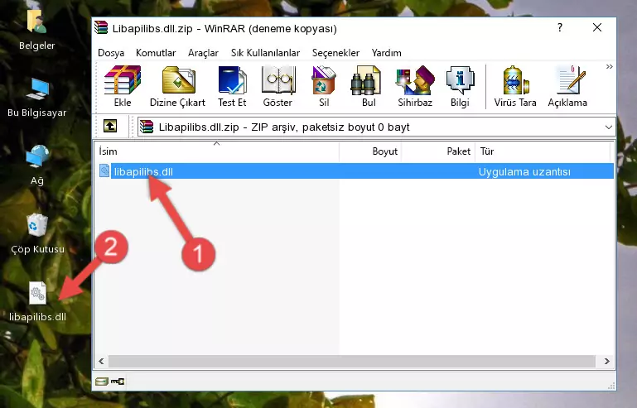The height and width of the screenshot is (408, 637).
Task: Open the Yardım menu
Action: (x=386, y=53)
